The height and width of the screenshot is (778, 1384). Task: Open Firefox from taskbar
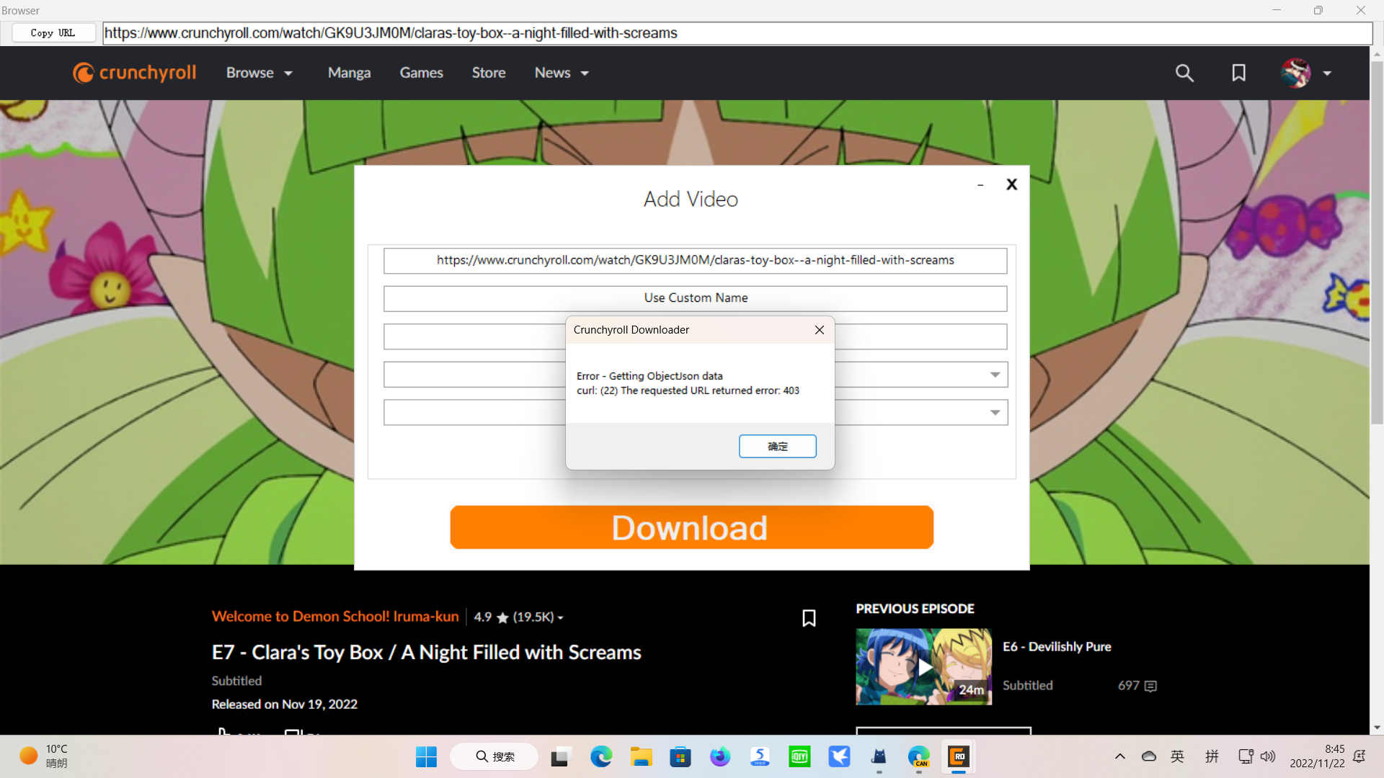(720, 756)
